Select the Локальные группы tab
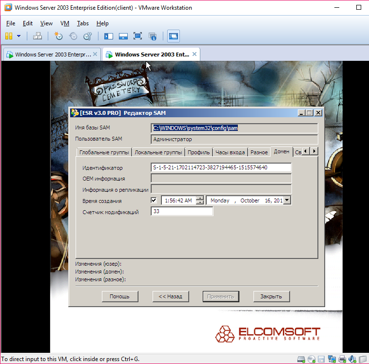This screenshot has width=369, height=364. 158,152
